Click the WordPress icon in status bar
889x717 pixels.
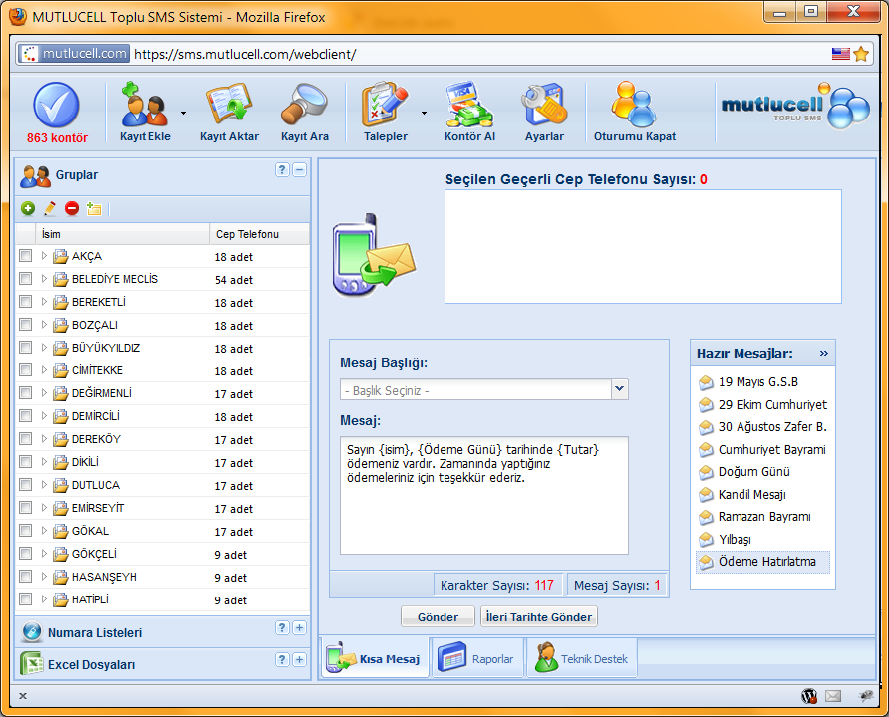click(x=809, y=696)
